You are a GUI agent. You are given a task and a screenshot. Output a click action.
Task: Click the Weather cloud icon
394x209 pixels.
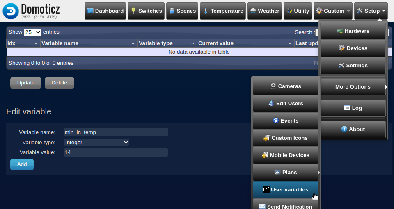coord(253,11)
